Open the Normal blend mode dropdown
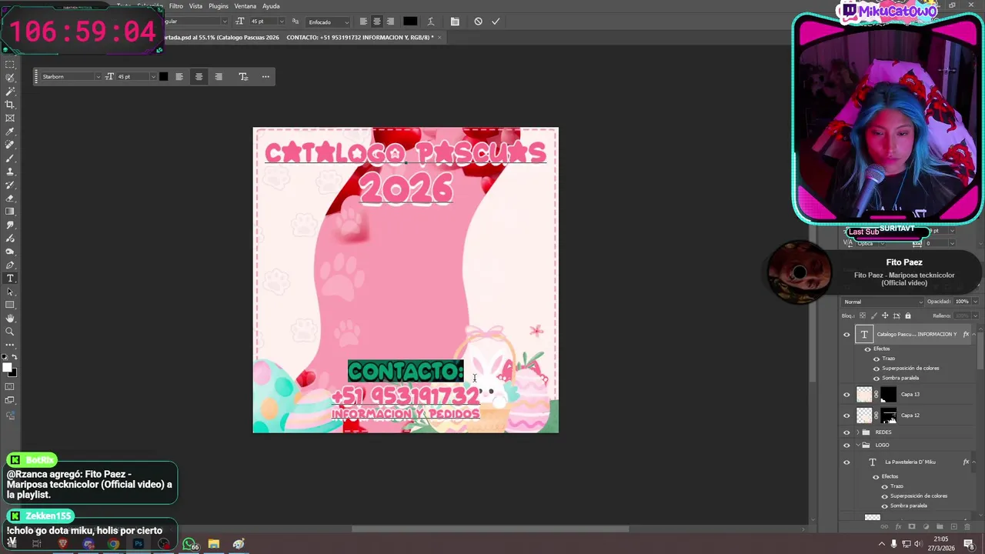 pos(882,302)
